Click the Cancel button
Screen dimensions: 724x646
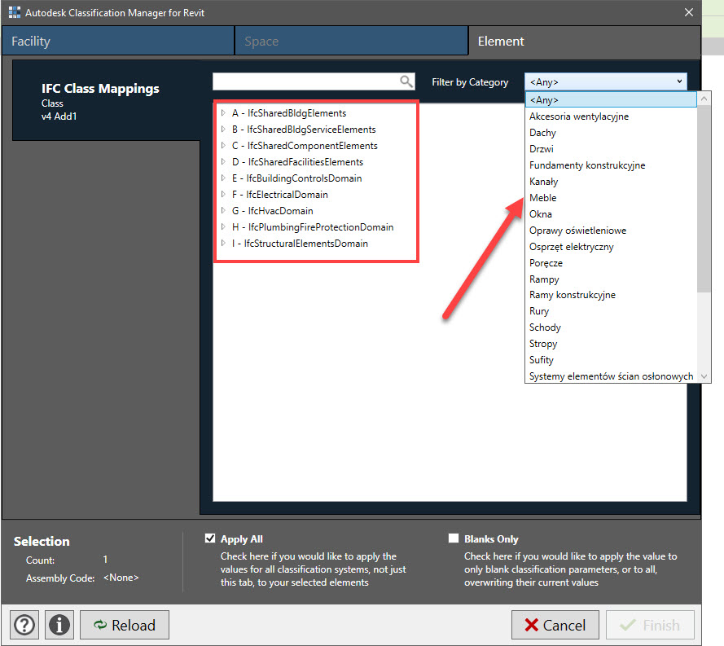(x=555, y=625)
